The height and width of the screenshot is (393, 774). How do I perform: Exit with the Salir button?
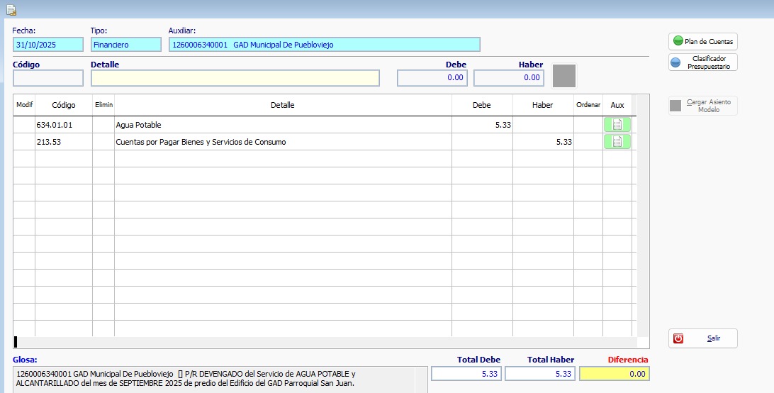[x=703, y=338]
